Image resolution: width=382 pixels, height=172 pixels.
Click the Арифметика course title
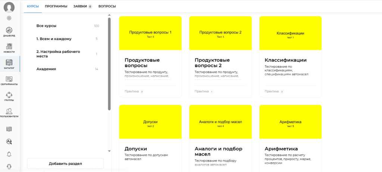tap(281, 149)
